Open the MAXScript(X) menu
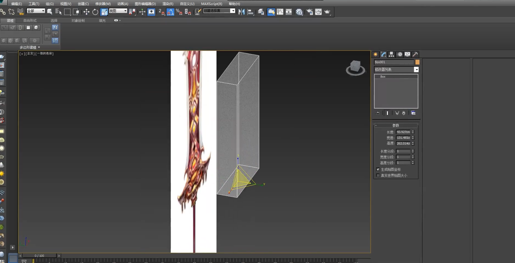Image resolution: width=515 pixels, height=263 pixels. point(212,4)
